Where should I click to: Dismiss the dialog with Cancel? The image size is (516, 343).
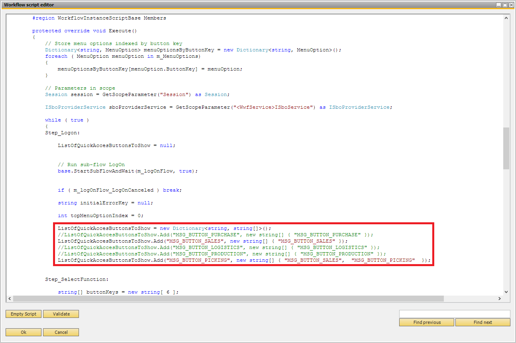pos(61,332)
